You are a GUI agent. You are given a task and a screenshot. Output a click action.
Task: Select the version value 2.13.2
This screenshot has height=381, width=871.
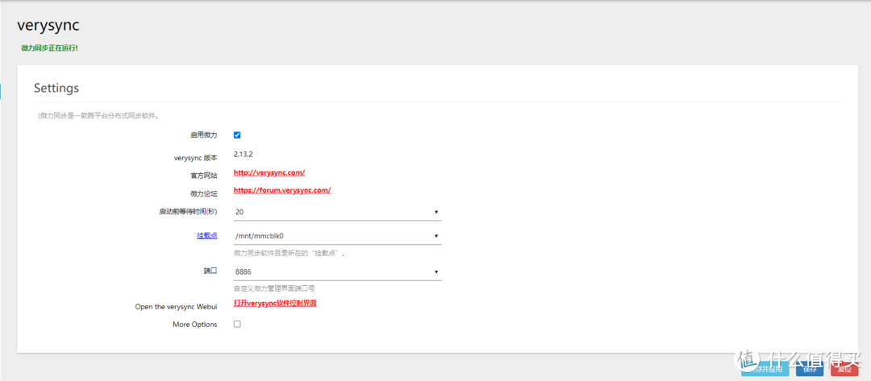point(244,155)
